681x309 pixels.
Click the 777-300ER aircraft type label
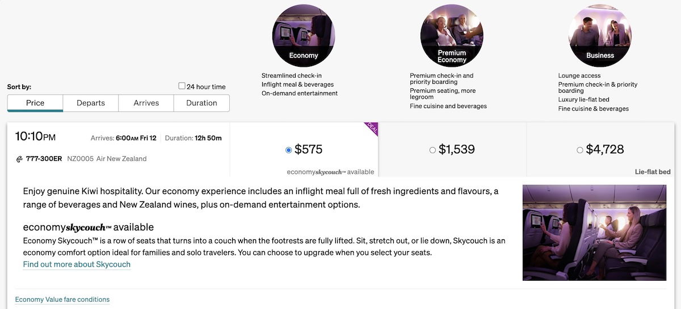click(44, 159)
